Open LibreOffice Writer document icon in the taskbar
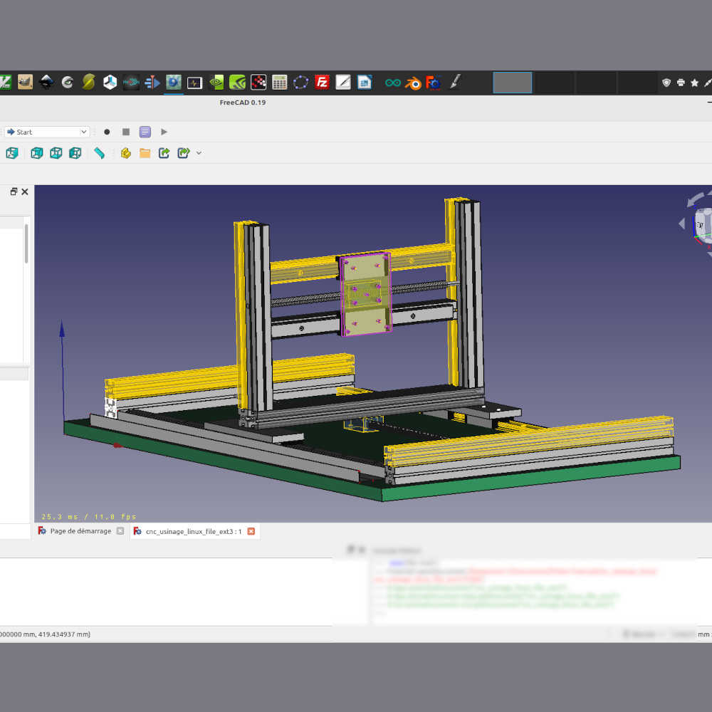Image resolution: width=712 pixels, height=712 pixels. (x=364, y=82)
